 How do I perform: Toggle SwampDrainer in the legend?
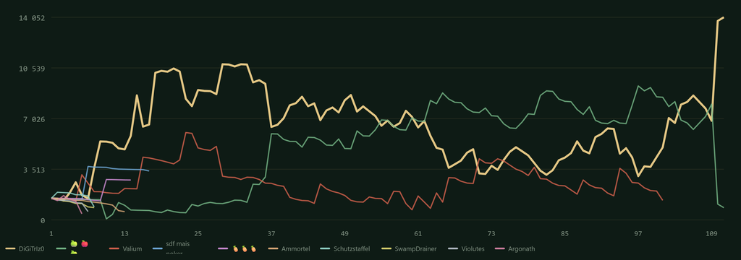pyautogui.click(x=403, y=248)
